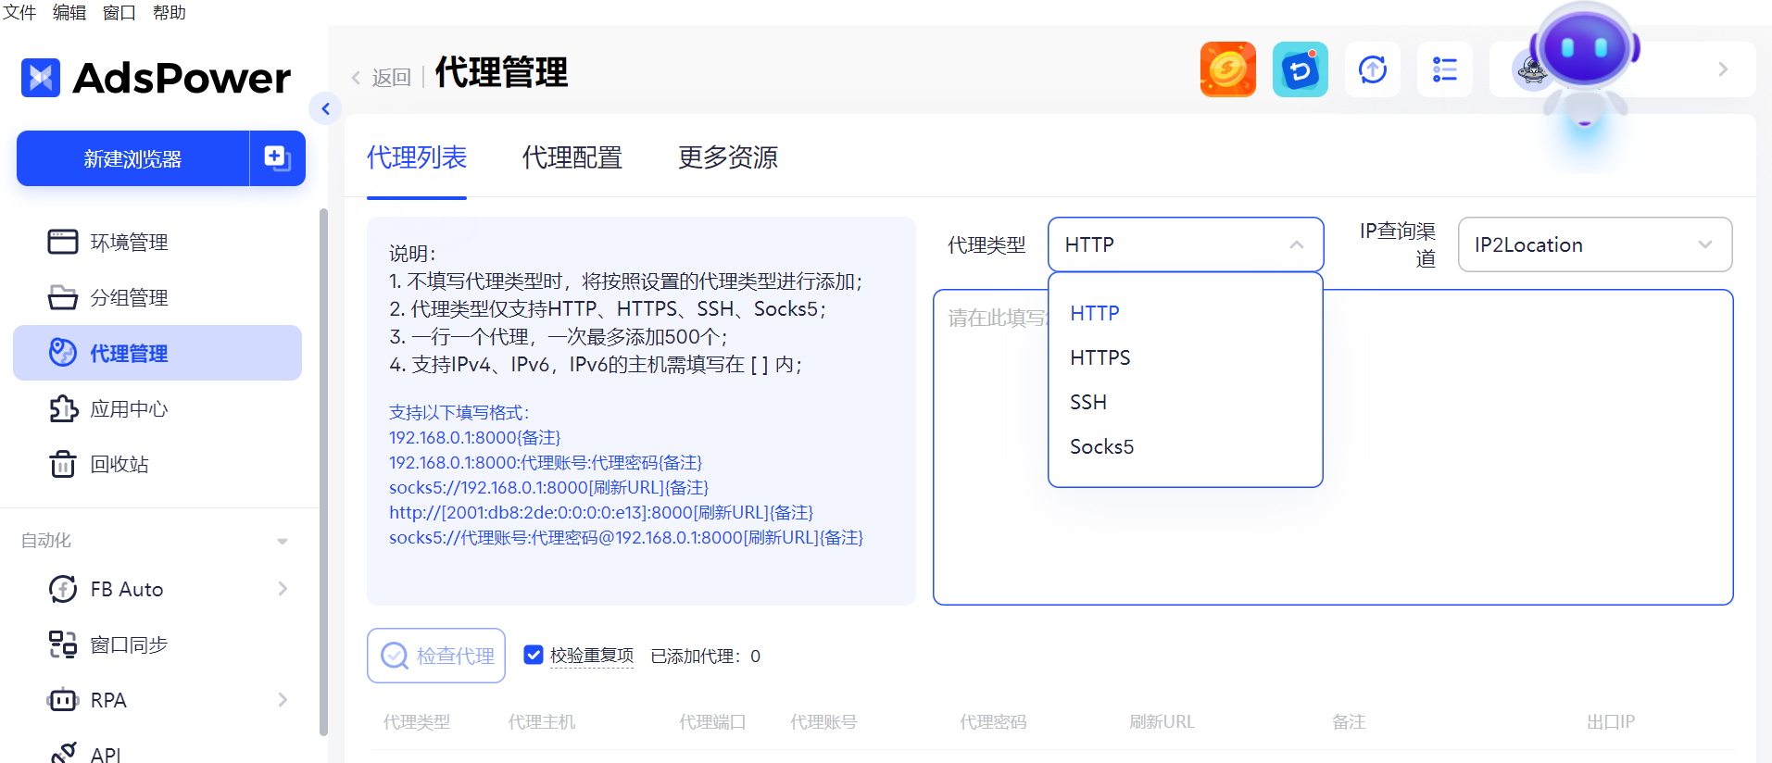The width and height of the screenshot is (1772, 763).
Task: Click the 备注 column header
Action: point(1349,721)
